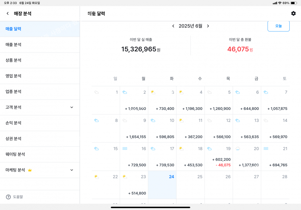Viewport: 301px width, 210px height.
Task: Expand the 고객 분석 submenu
Action: (x=72, y=107)
